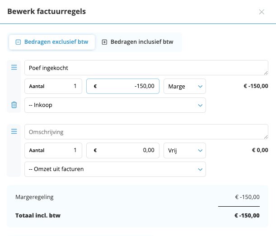Grab the reorder handle of the empty Omschrijving line
This screenshot has height=236, width=276.
point(14,131)
